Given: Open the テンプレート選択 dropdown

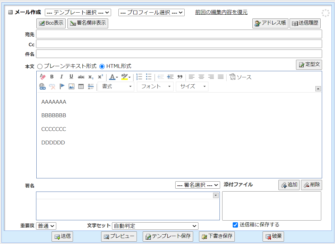Looking at the screenshot, I should [x=78, y=13].
